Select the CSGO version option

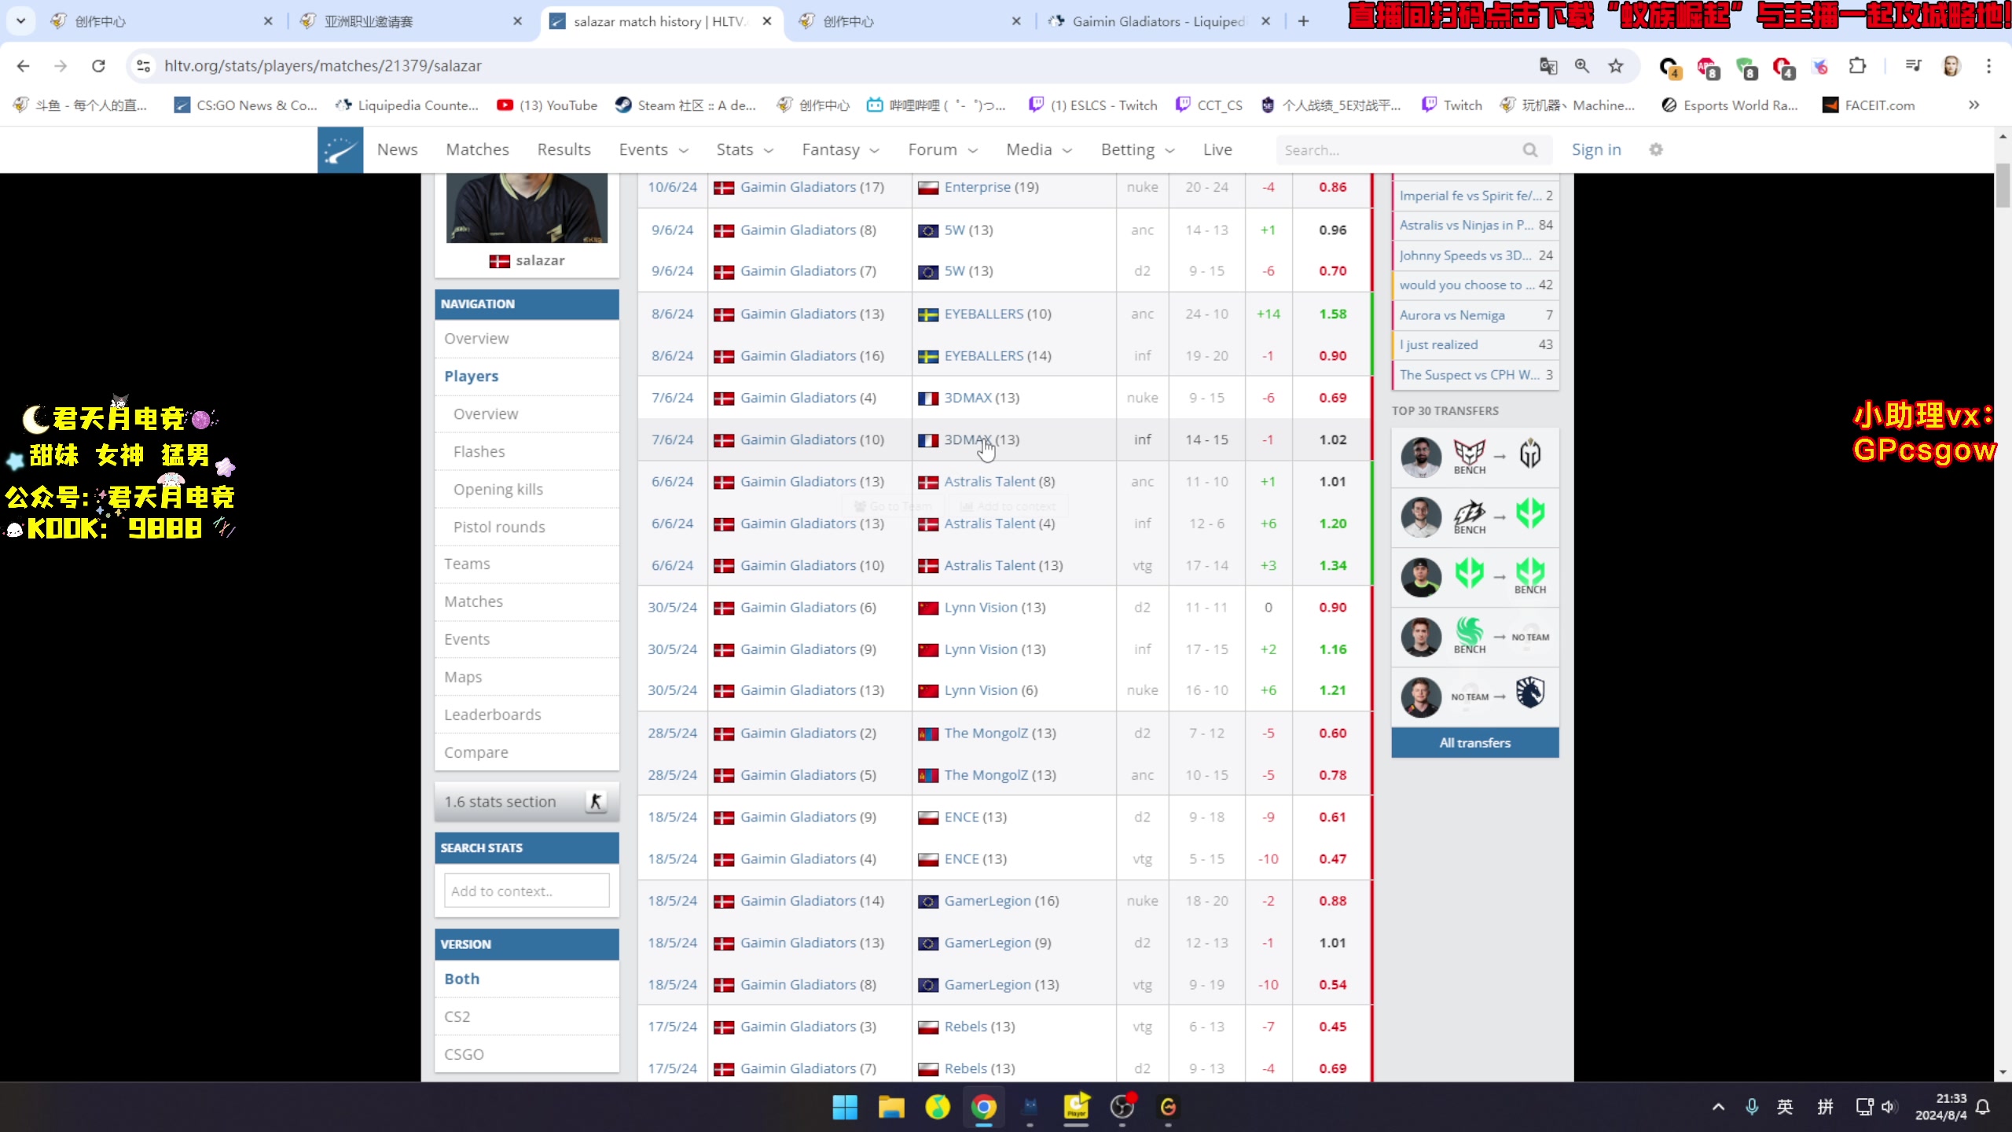click(527, 1054)
